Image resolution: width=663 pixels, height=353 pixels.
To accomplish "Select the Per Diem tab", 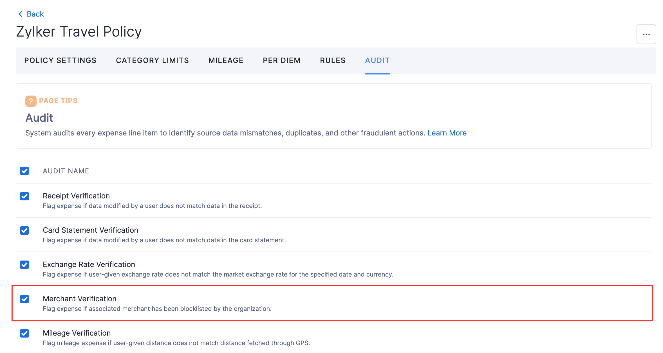I will (x=282, y=60).
